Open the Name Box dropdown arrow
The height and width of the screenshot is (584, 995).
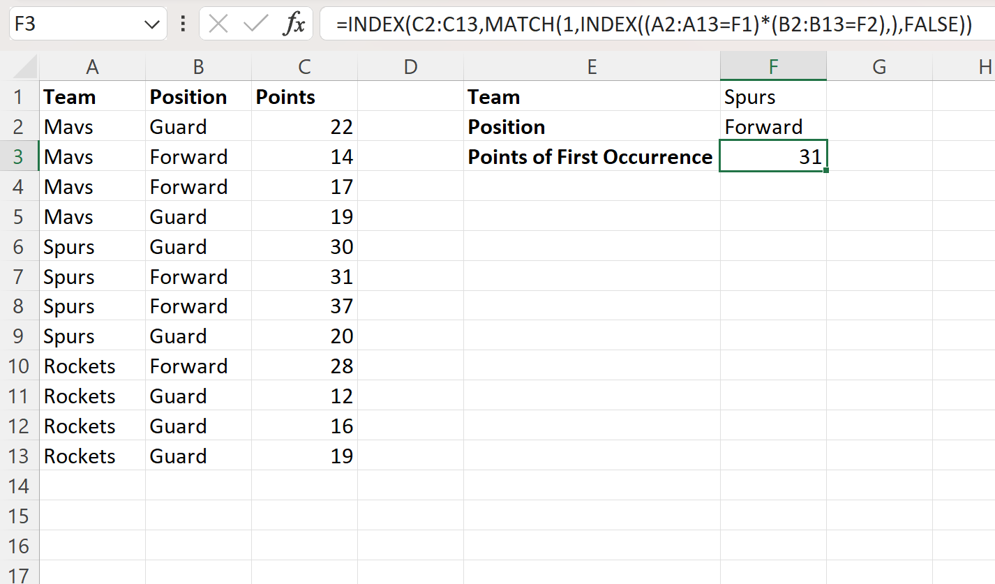coord(151,25)
